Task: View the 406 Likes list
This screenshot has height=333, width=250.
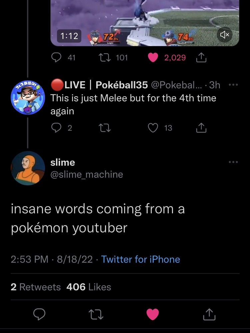Action: (x=89, y=287)
